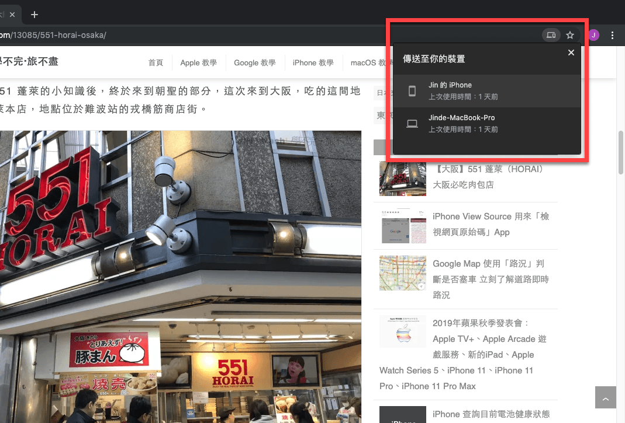Open the iPhone 教學 nav item

tap(313, 62)
